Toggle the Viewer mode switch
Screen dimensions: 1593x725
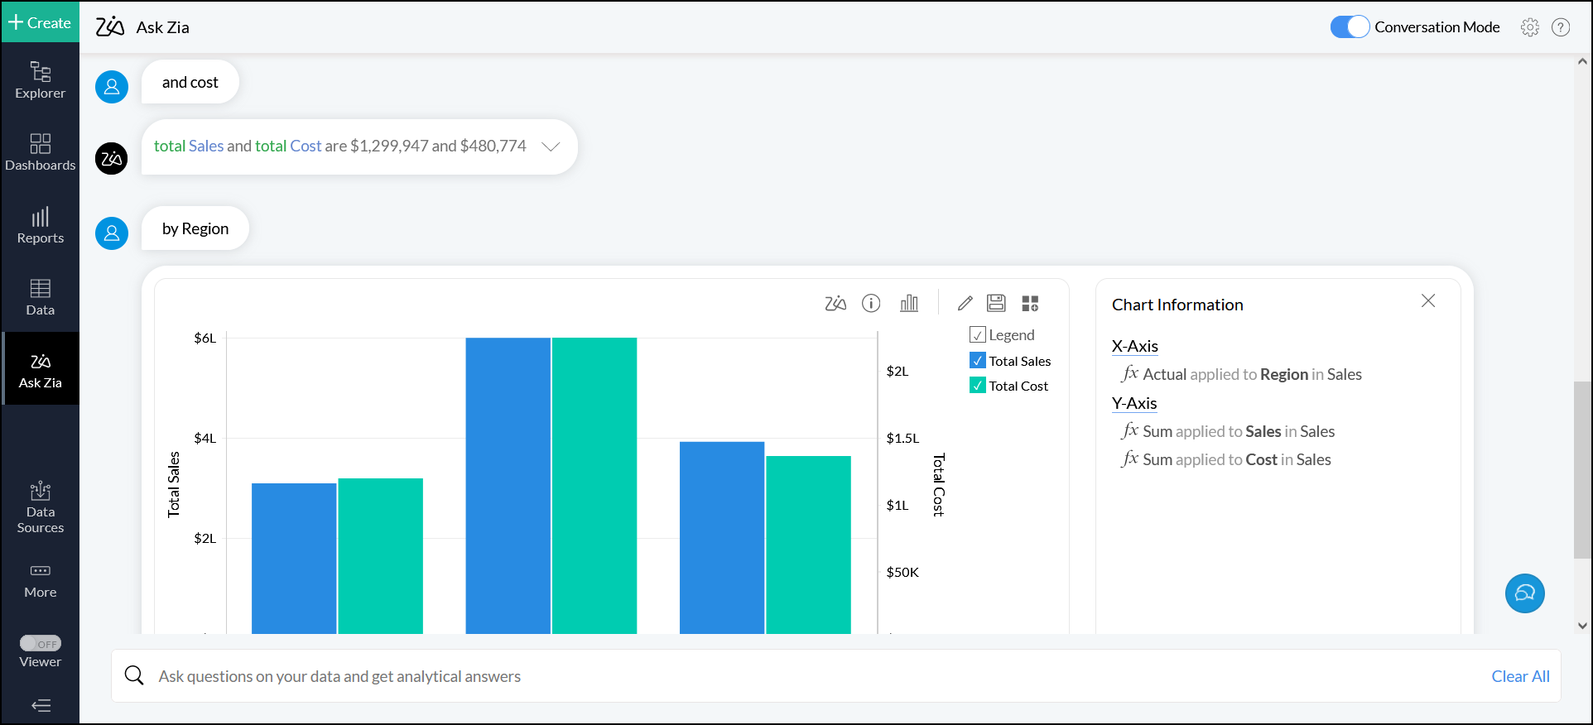point(41,643)
